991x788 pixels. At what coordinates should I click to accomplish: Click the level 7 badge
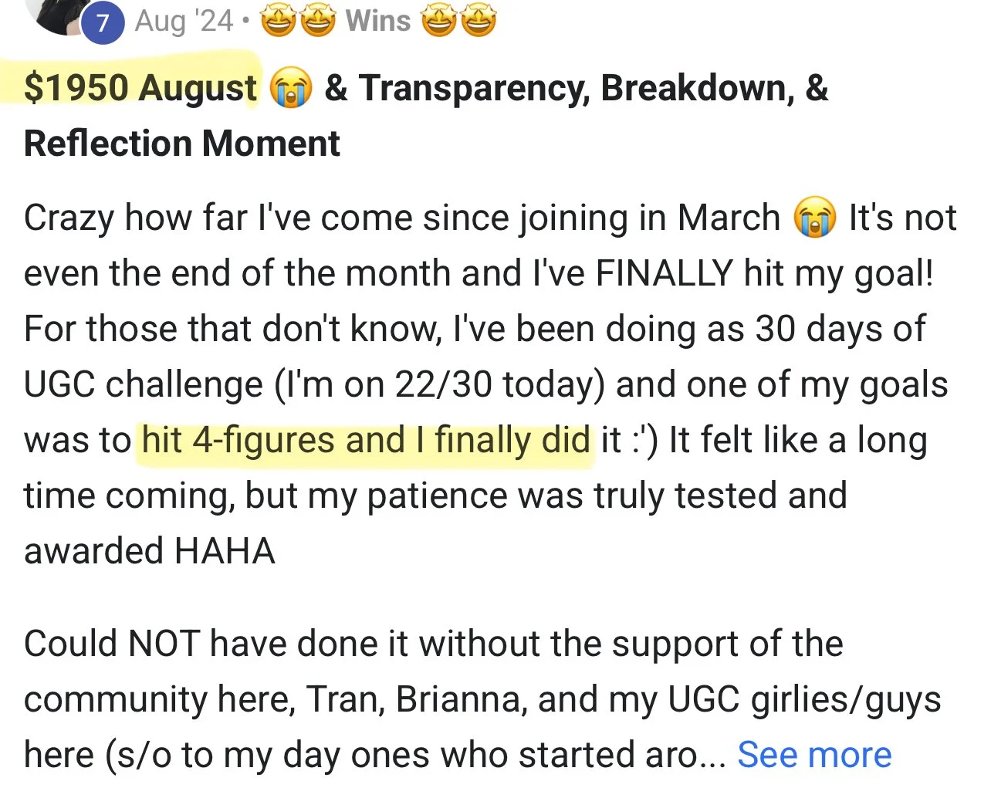tap(103, 23)
